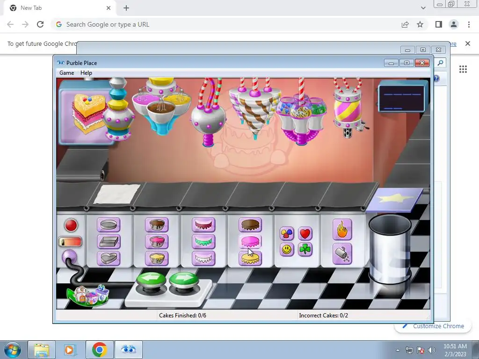
Task: Select the round cake pan shape
Action: (109, 225)
